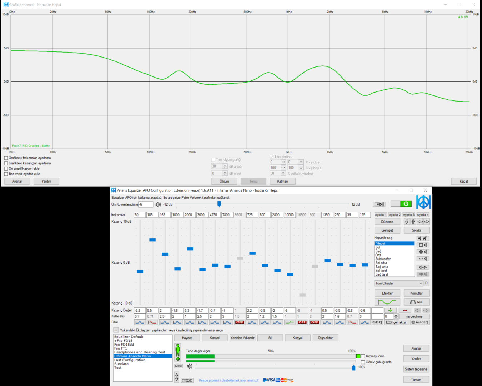Screen dimensions: 482x386
Task: Click the ms gecikme delay stepper arrows
Action: (x=396, y=316)
